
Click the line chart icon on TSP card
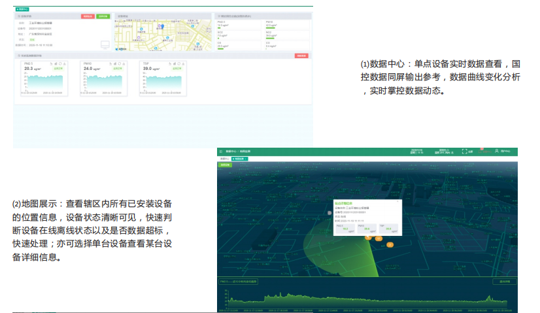(x=170, y=64)
